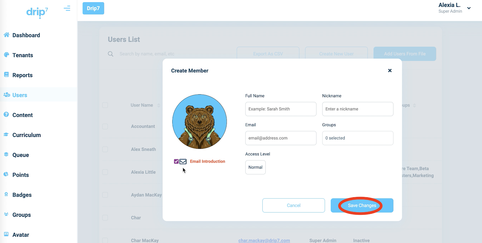482x243 pixels.
Task: Open the Queue page
Action: pos(20,155)
